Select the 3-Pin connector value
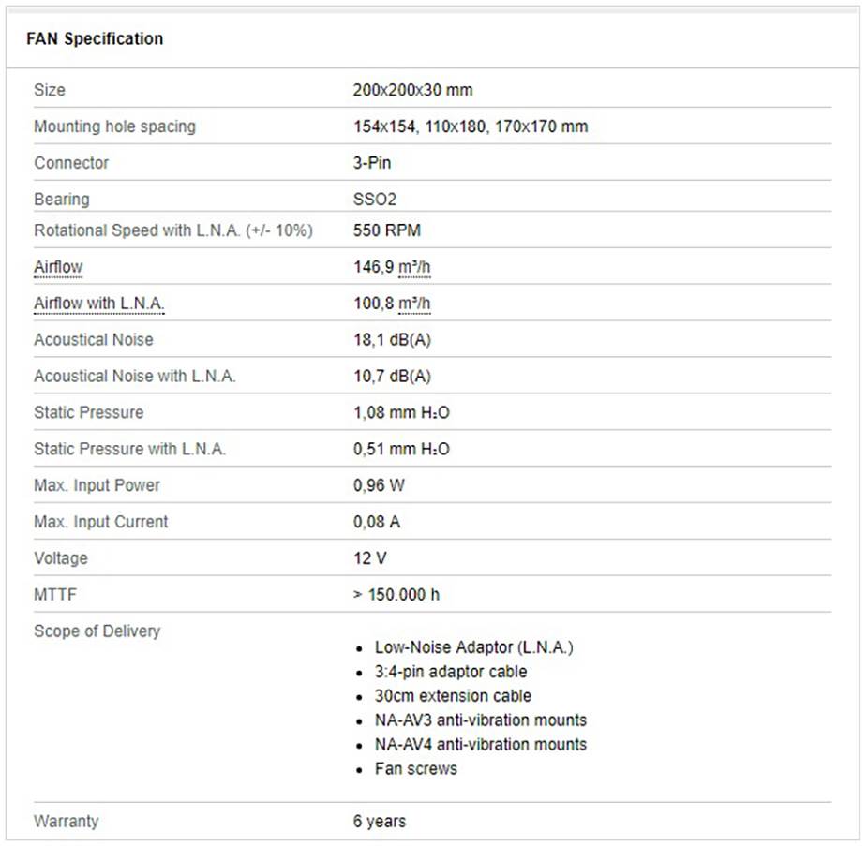 [x=372, y=163]
